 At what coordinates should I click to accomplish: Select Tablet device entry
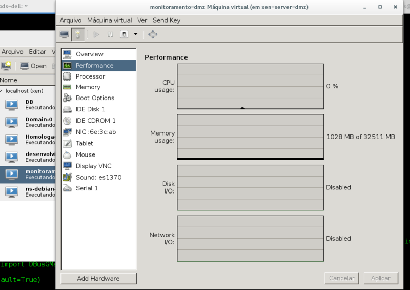(x=98, y=143)
